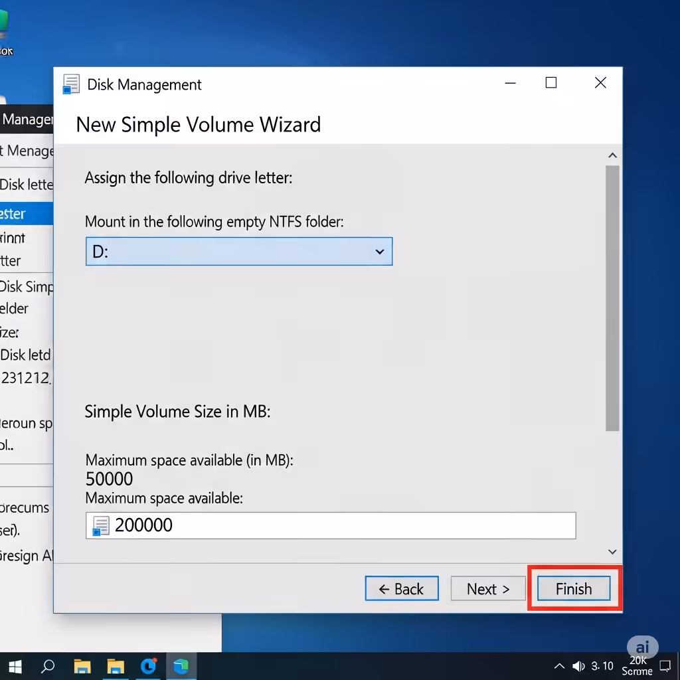Image resolution: width=680 pixels, height=680 pixels.
Task: Open the second folder icon on taskbar
Action: 116,666
